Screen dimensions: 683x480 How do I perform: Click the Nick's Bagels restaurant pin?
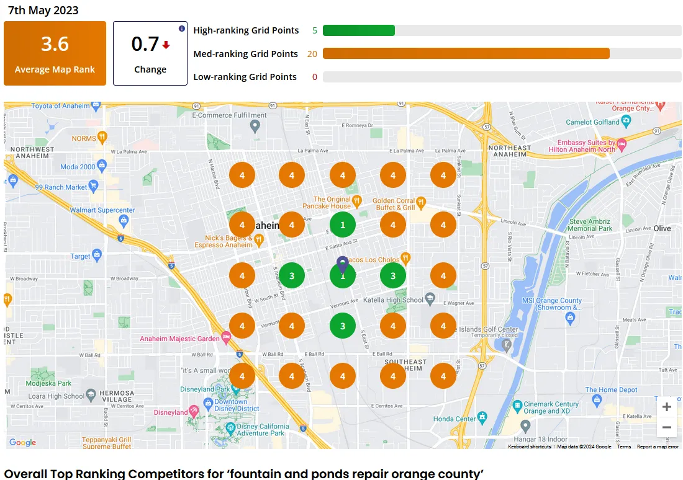259,240
